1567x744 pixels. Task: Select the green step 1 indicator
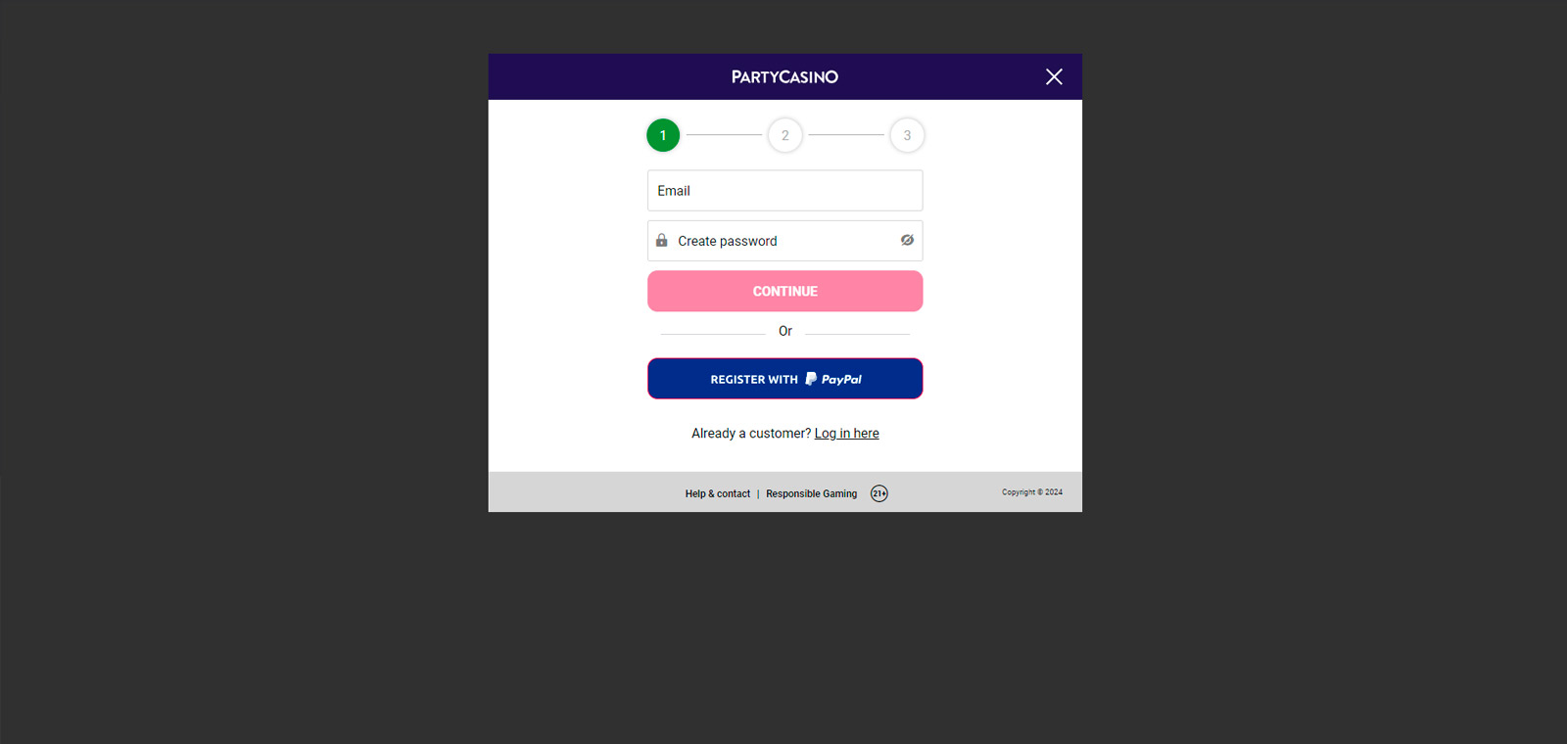click(663, 135)
